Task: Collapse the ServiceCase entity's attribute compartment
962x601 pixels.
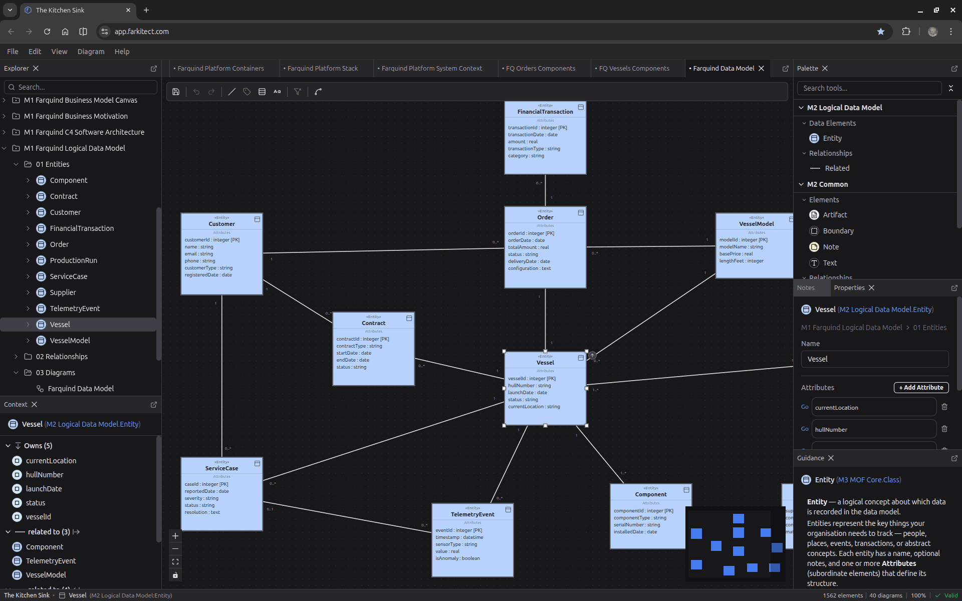Action: point(257,464)
